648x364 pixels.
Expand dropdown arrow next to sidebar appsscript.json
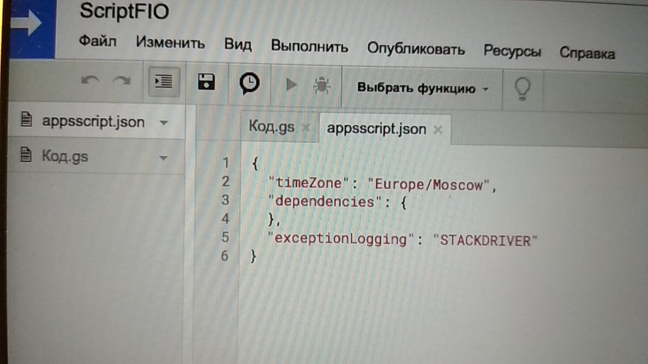[x=163, y=123]
